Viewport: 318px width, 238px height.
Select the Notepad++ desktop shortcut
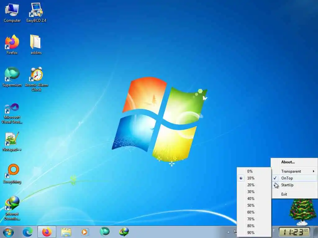12,141
